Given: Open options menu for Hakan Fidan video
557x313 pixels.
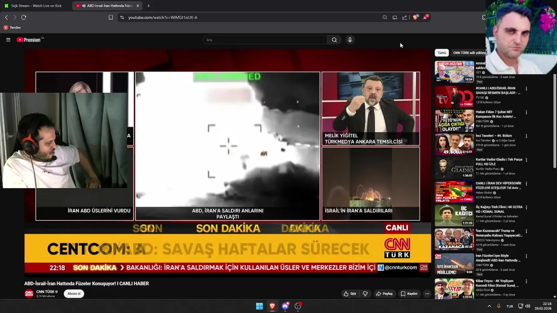Looking at the screenshot, I should coord(526,112).
